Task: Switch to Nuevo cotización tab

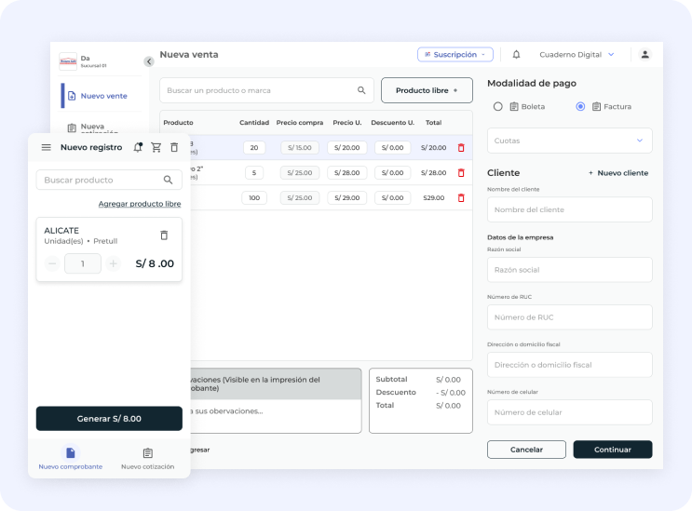Action: 148,458
